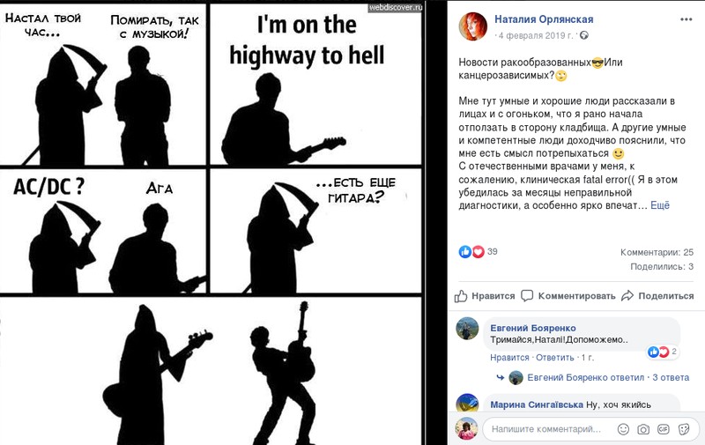This screenshot has width=705, height=445.
Task: Click Наталия Орлянская's profile picture thumbnail
Action: pyautogui.click(x=472, y=26)
